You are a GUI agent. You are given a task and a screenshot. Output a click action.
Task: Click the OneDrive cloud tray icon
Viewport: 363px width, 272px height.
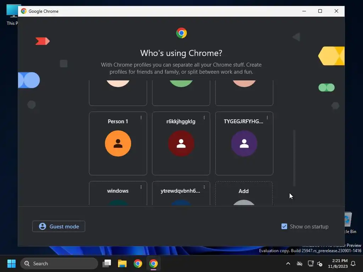300,263
